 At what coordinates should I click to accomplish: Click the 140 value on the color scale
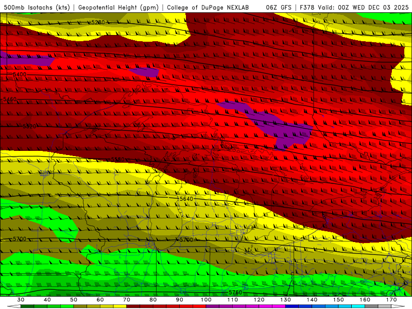tap(312, 300)
